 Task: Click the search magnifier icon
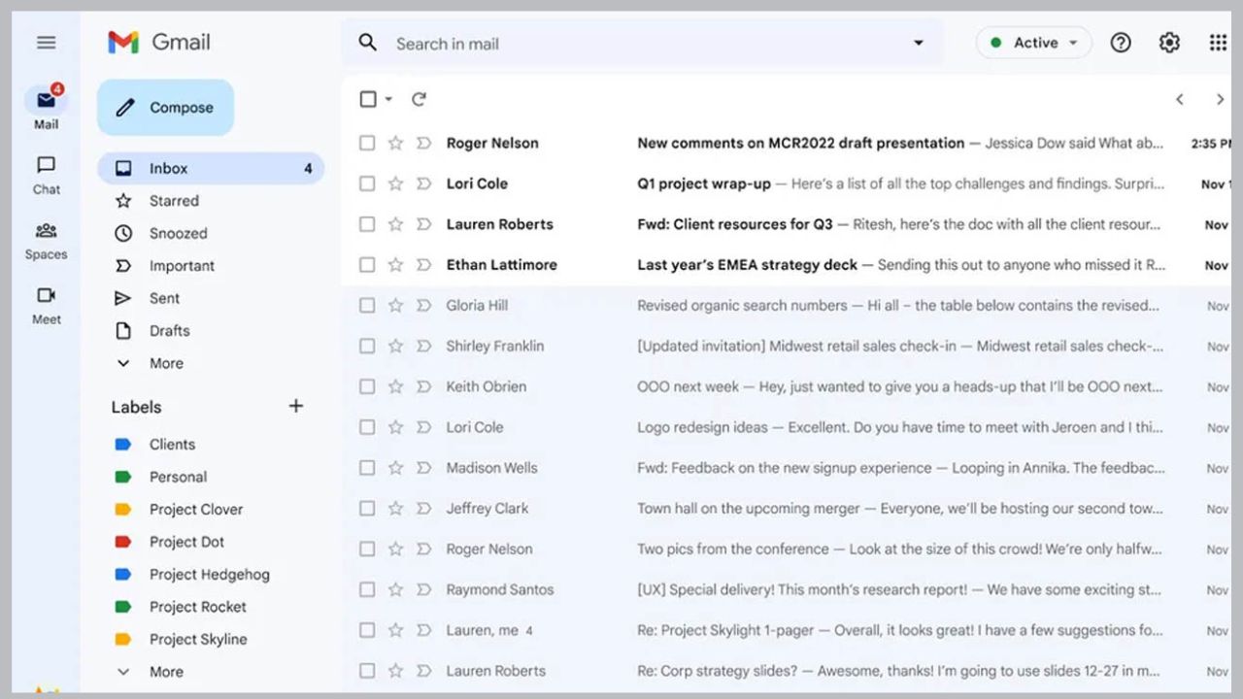[368, 43]
